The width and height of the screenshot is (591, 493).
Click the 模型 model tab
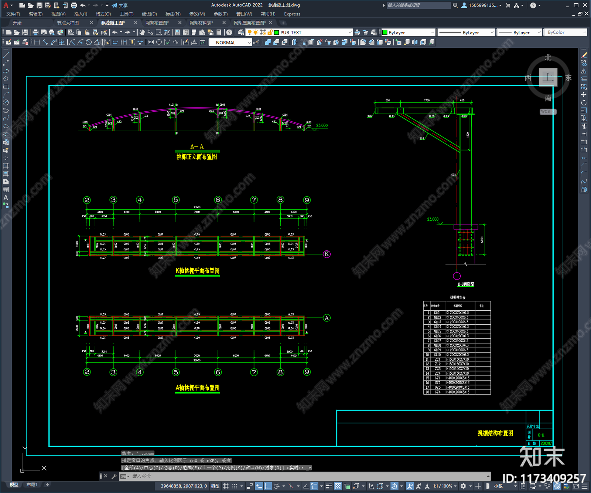tap(14, 484)
